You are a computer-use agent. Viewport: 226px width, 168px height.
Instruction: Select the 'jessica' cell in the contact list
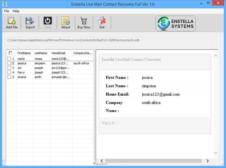coord(22,63)
